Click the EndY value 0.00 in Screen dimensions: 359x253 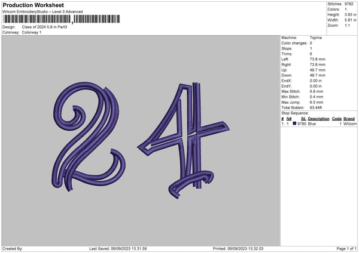click(316, 86)
